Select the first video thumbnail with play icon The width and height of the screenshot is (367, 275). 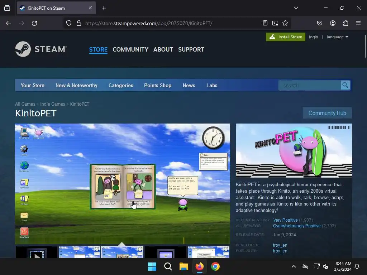point(37,252)
